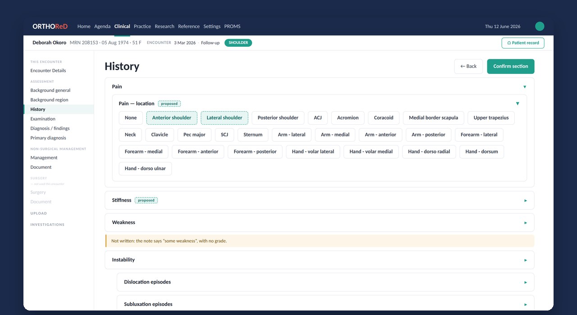Go Back from History
This screenshot has height=315, width=577.
tap(468, 66)
